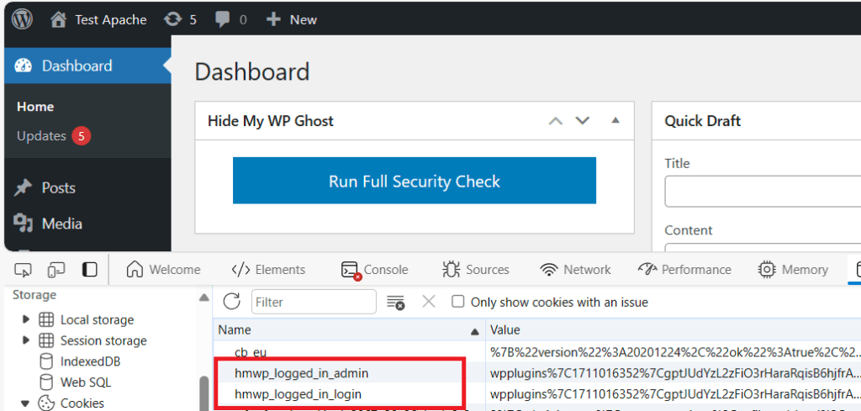Click Run Full Security Check button

414,181
